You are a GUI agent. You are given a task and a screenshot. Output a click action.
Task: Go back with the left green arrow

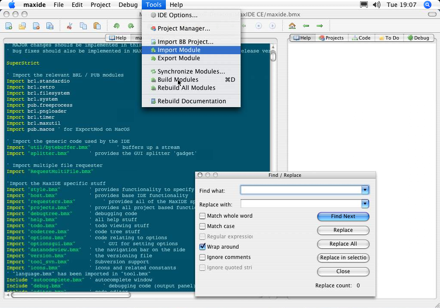point(306,26)
